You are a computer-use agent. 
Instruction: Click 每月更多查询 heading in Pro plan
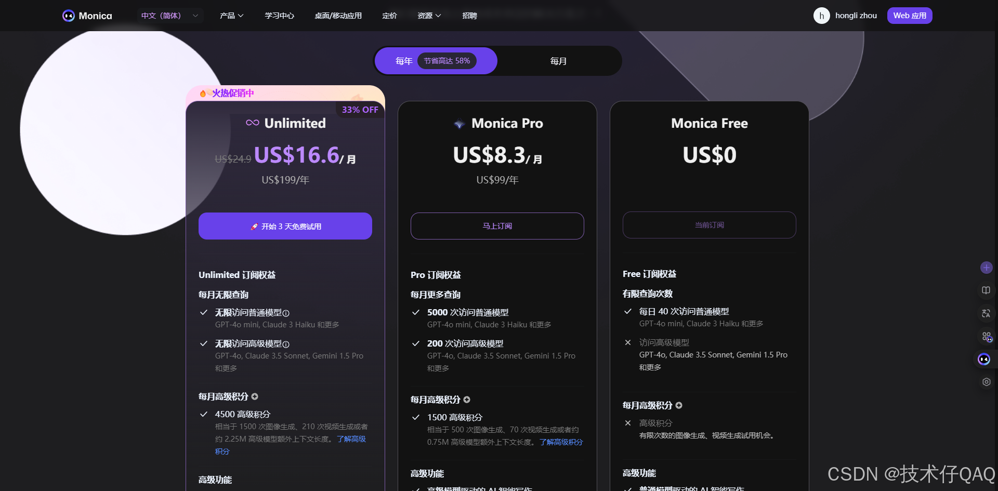[x=436, y=295]
